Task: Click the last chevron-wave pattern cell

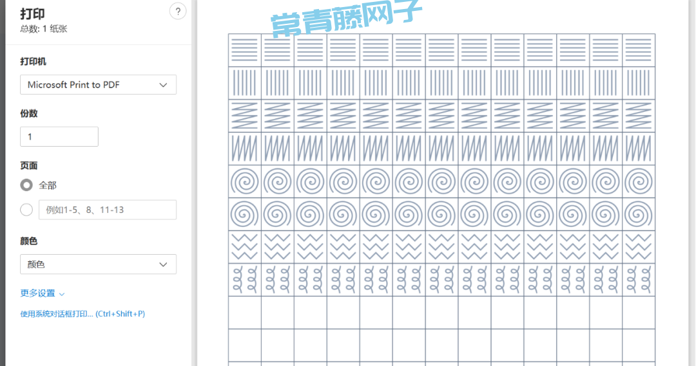Action: click(x=638, y=247)
